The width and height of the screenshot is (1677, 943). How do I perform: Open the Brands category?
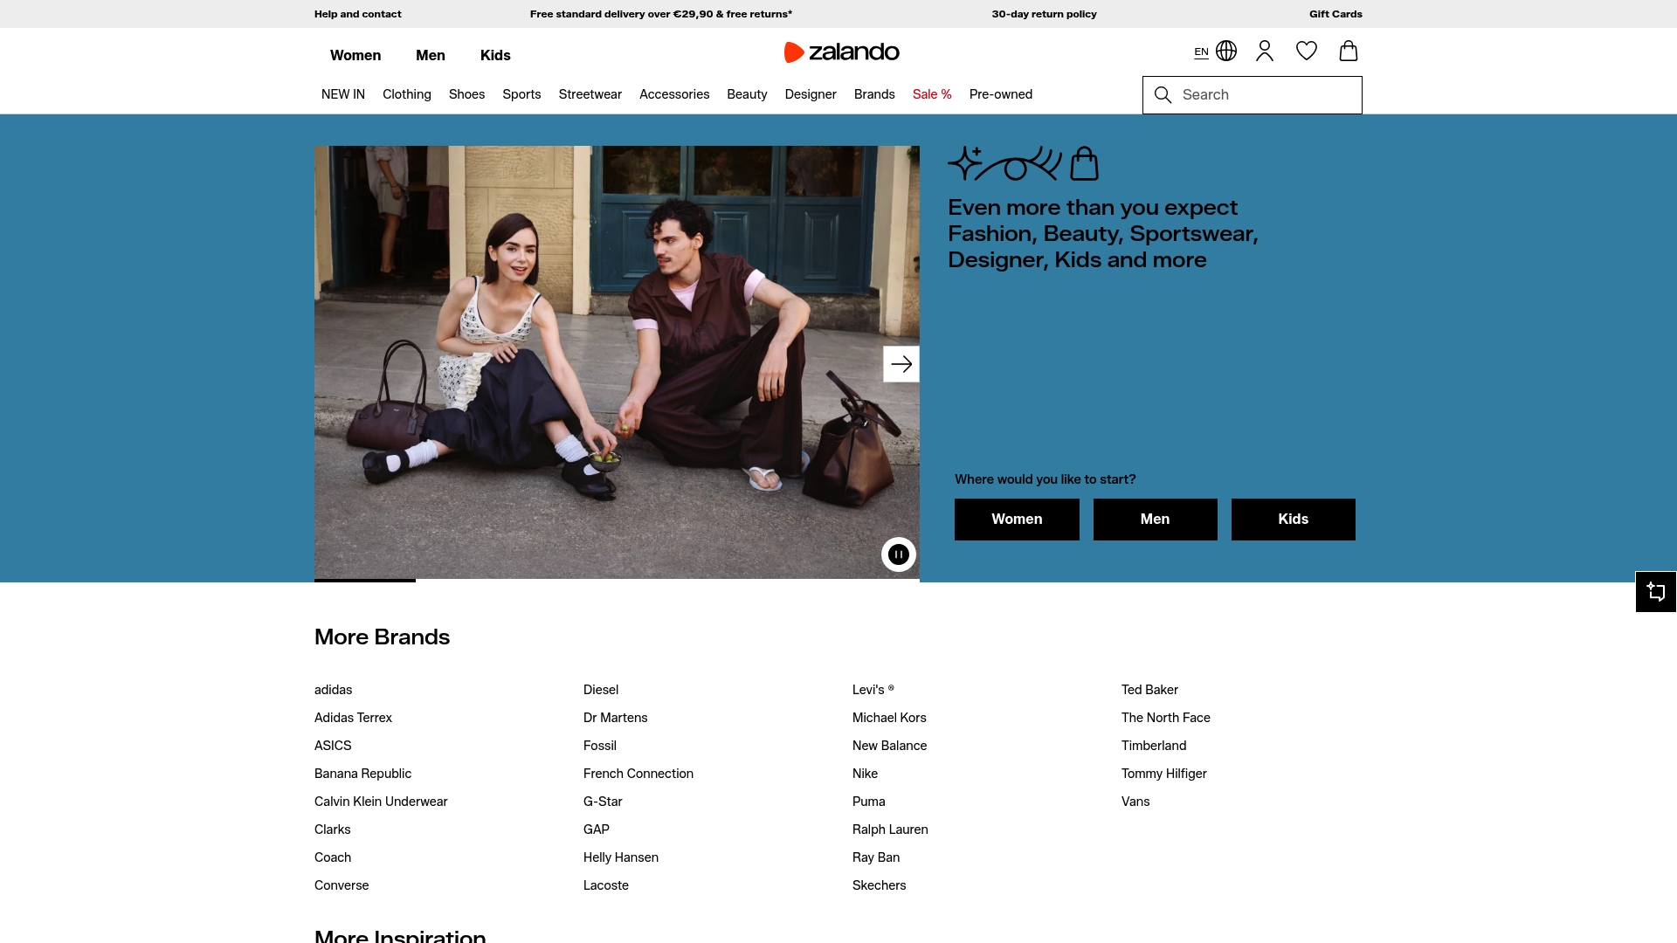(x=873, y=94)
